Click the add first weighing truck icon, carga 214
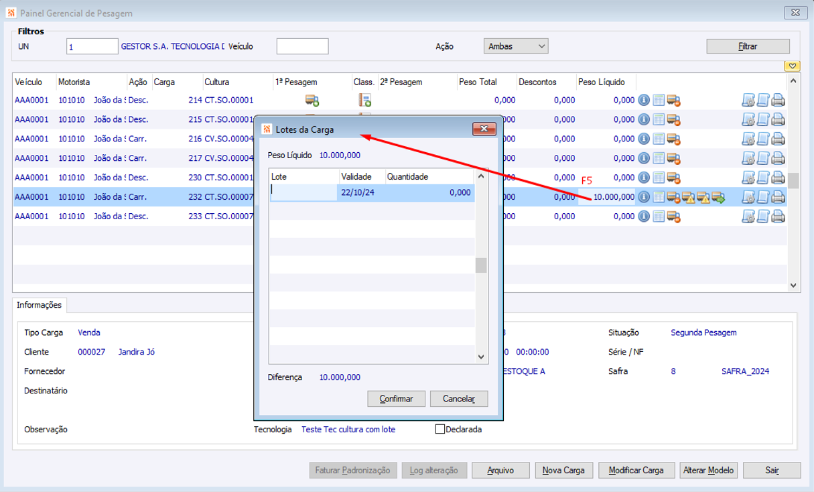814x492 pixels. tap(312, 101)
